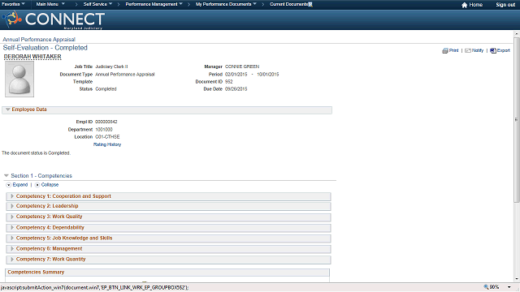Screen dimensions: 520x292
Task: Expand Competency 4: Dependability
Action: point(12,228)
